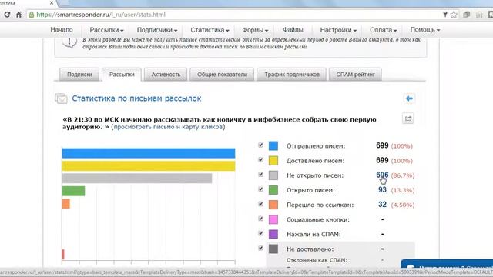Image resolution: width=493 pixels, height=277 pixels.
Task: Click the purple 'Нажали на СПАМ' color swatch
Action: click(273, 234)
